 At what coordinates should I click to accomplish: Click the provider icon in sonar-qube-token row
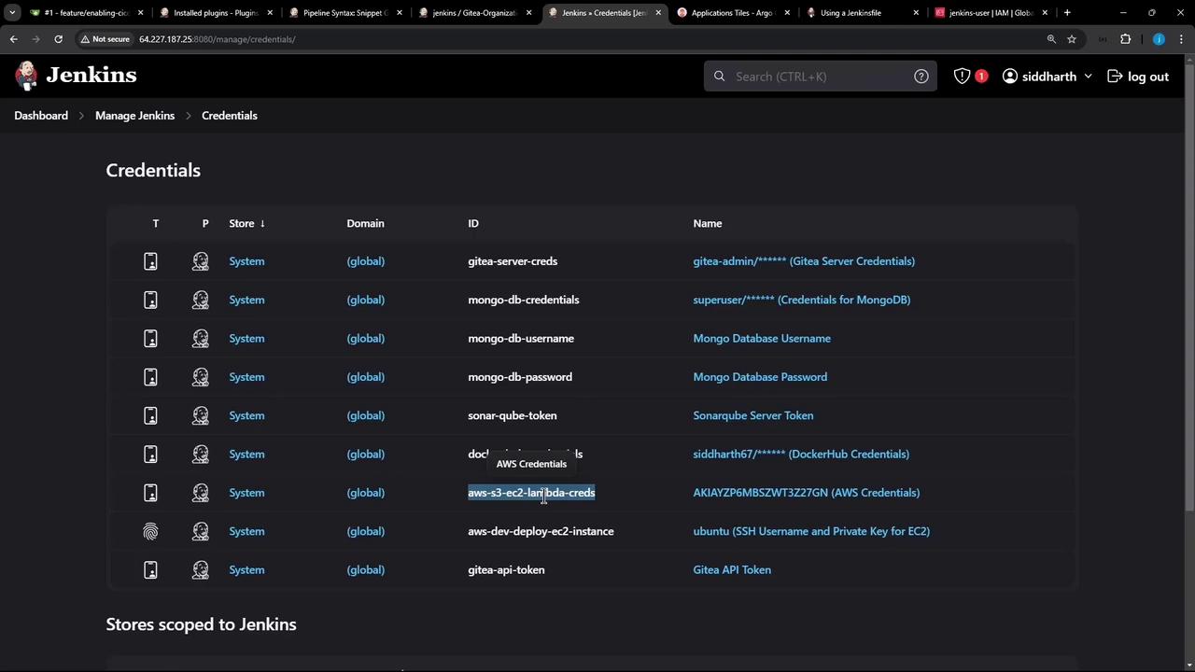pos(200,415)
